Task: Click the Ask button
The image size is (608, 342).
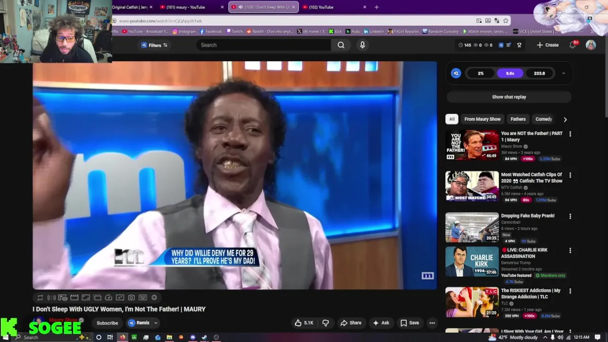Action: 381,323
